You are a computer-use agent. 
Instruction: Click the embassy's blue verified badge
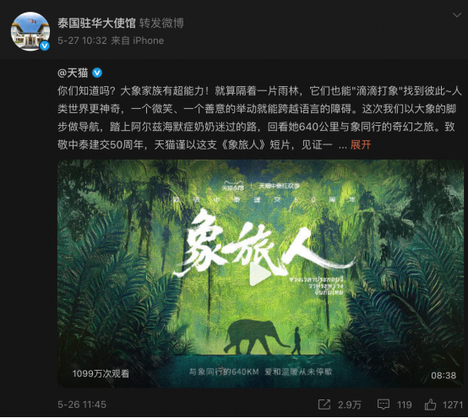(45, 46)
